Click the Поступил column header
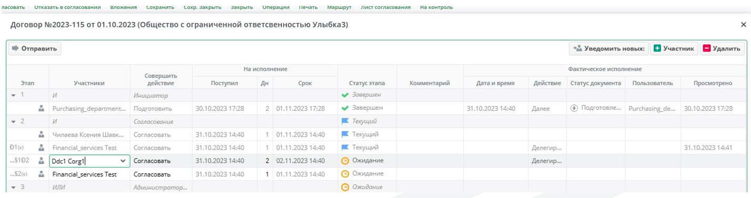 [225, 83]
